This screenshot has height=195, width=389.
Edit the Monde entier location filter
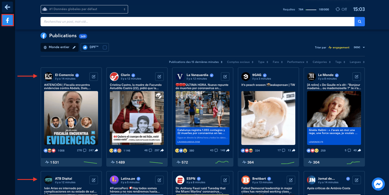coord(74,47)
